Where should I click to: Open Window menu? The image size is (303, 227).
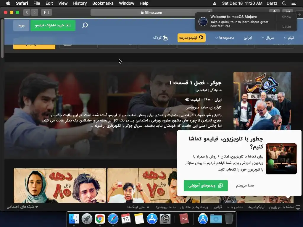coord(127,3)
